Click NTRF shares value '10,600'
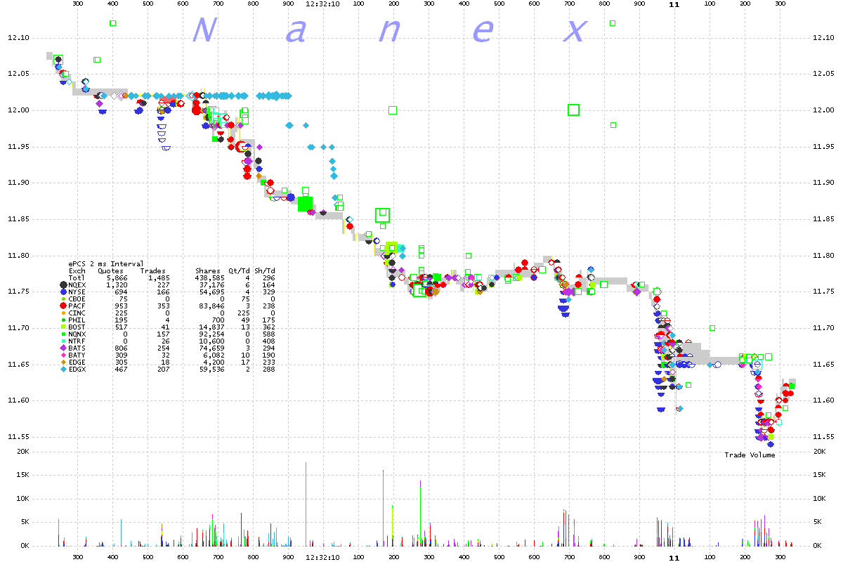The height and width of the screenshot is (562, 843). tap(211, 341)
